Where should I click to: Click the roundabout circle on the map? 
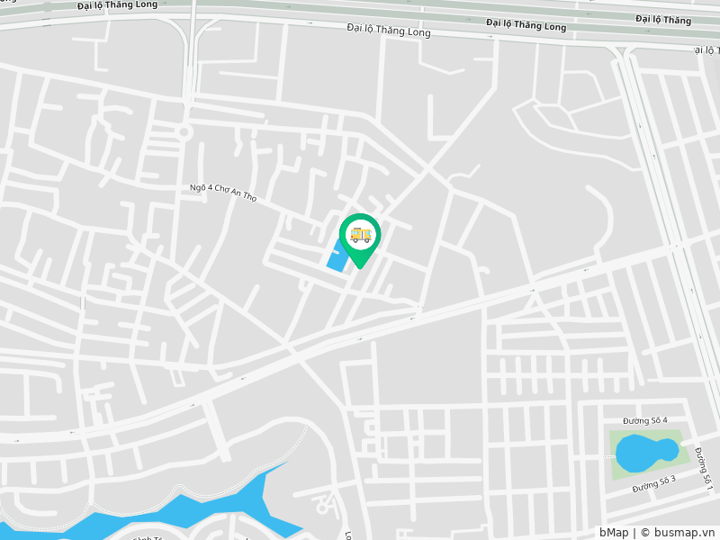[184, 132]
